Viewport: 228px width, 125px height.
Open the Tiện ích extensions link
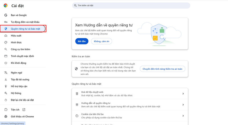pyautogui.click(x=15, y=110)
